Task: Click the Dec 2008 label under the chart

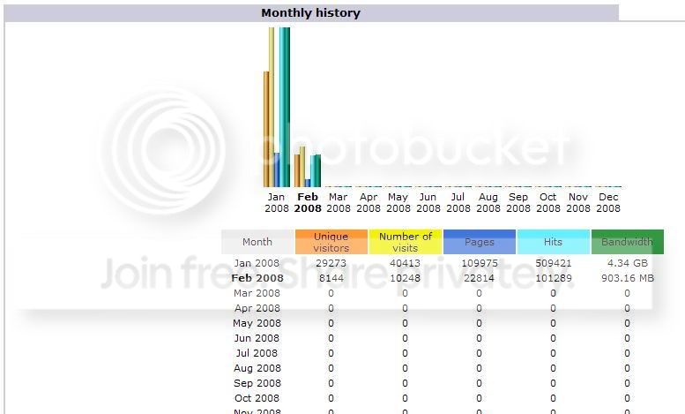Action: pyautogui.click(x=608, y=203)
